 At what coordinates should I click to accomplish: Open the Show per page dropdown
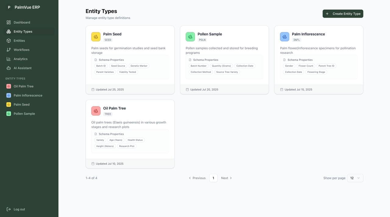tap(355, 178)
